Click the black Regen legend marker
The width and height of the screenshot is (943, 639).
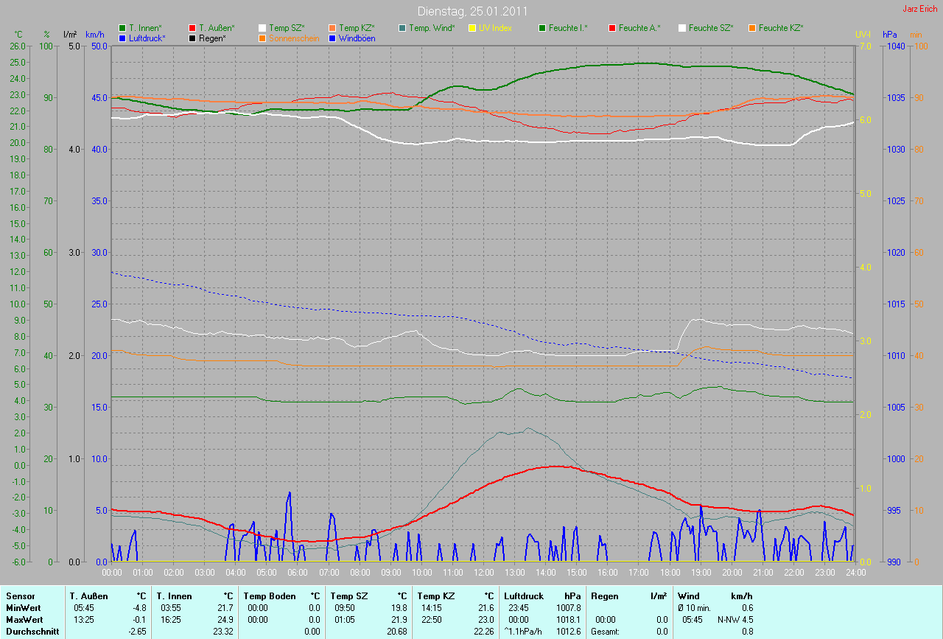point(192,38)
